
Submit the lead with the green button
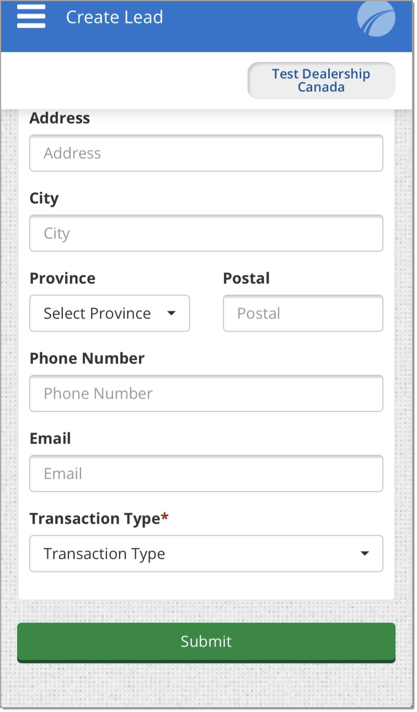(x=206, y=642)
